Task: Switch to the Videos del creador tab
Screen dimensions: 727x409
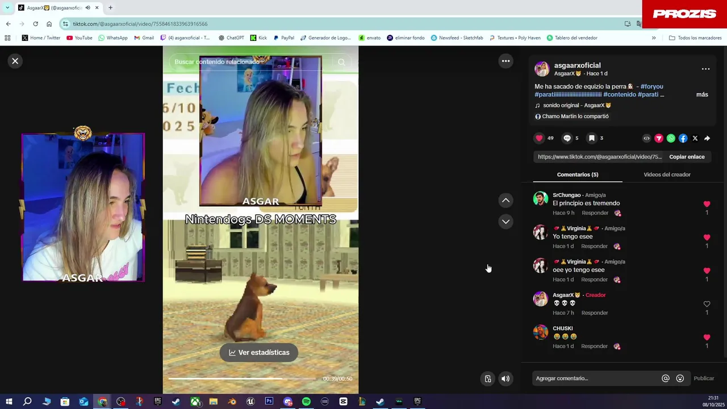Action: [667, 174]
